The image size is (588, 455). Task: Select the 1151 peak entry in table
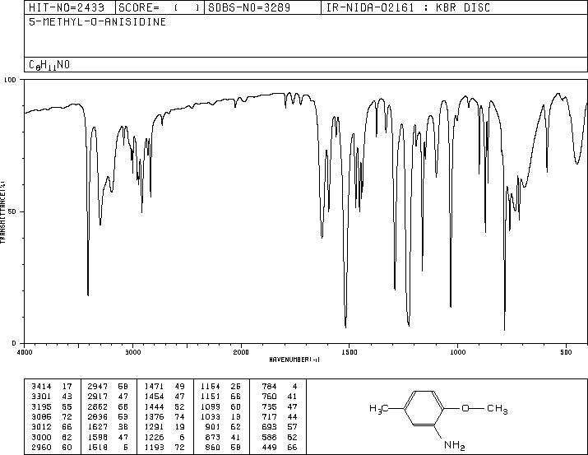(x=221, y=397)
